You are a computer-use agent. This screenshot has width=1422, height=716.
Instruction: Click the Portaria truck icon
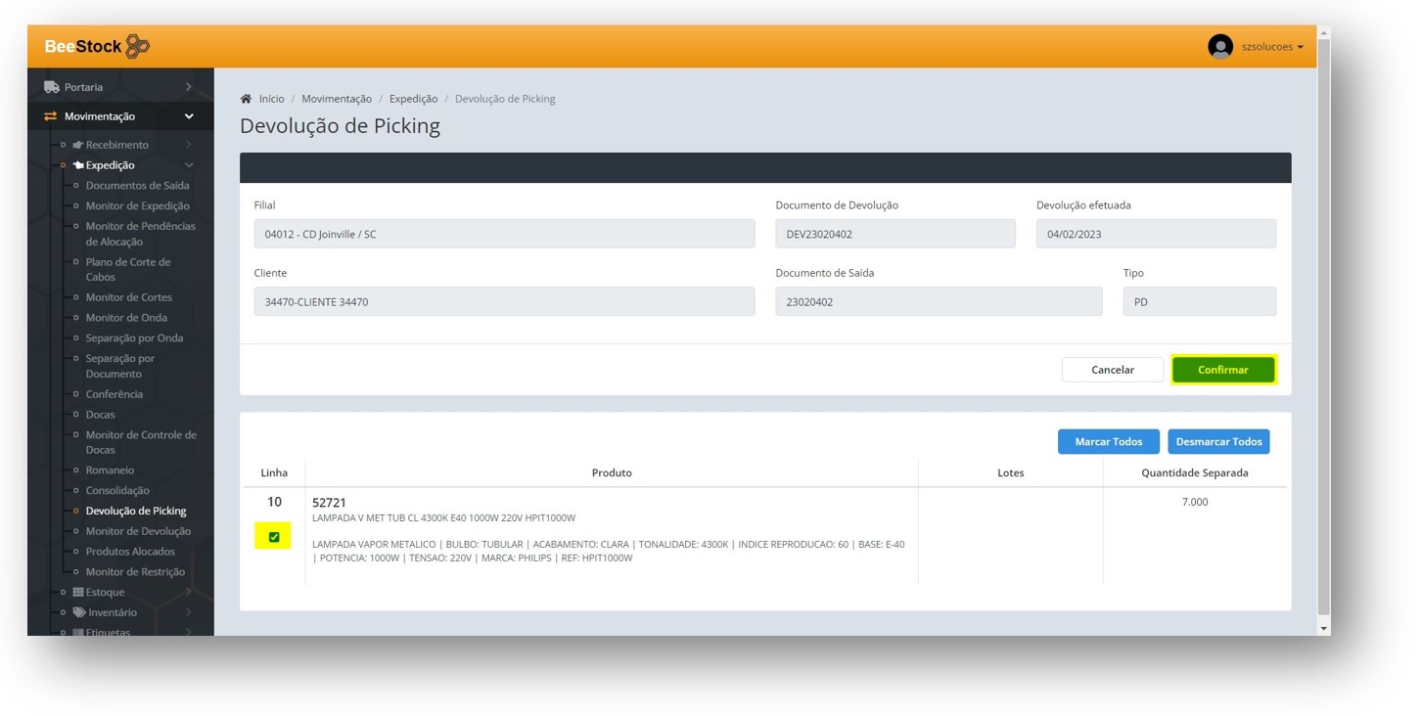tap(52, 87)
